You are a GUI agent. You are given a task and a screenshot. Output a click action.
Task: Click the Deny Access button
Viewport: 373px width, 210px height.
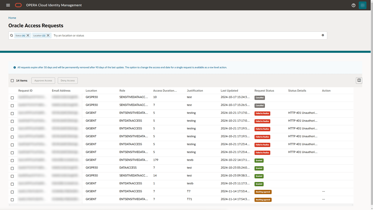pyautogui.click(x=68, y=80)
